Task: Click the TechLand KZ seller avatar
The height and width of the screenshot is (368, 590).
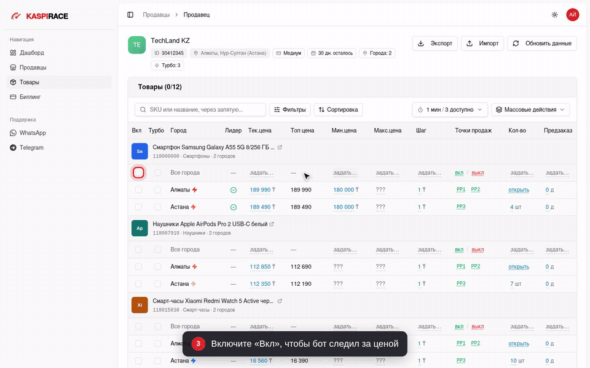Action: (x=137, y=45)
